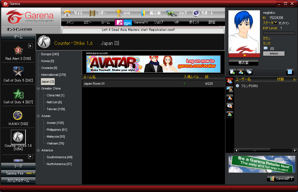Click the mail envelope icon

tap(266, 48)
